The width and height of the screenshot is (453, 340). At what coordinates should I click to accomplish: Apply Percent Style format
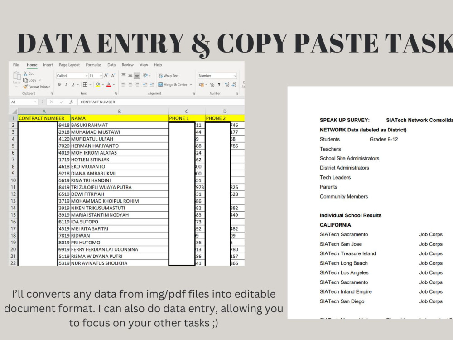[x=212, y=84]
